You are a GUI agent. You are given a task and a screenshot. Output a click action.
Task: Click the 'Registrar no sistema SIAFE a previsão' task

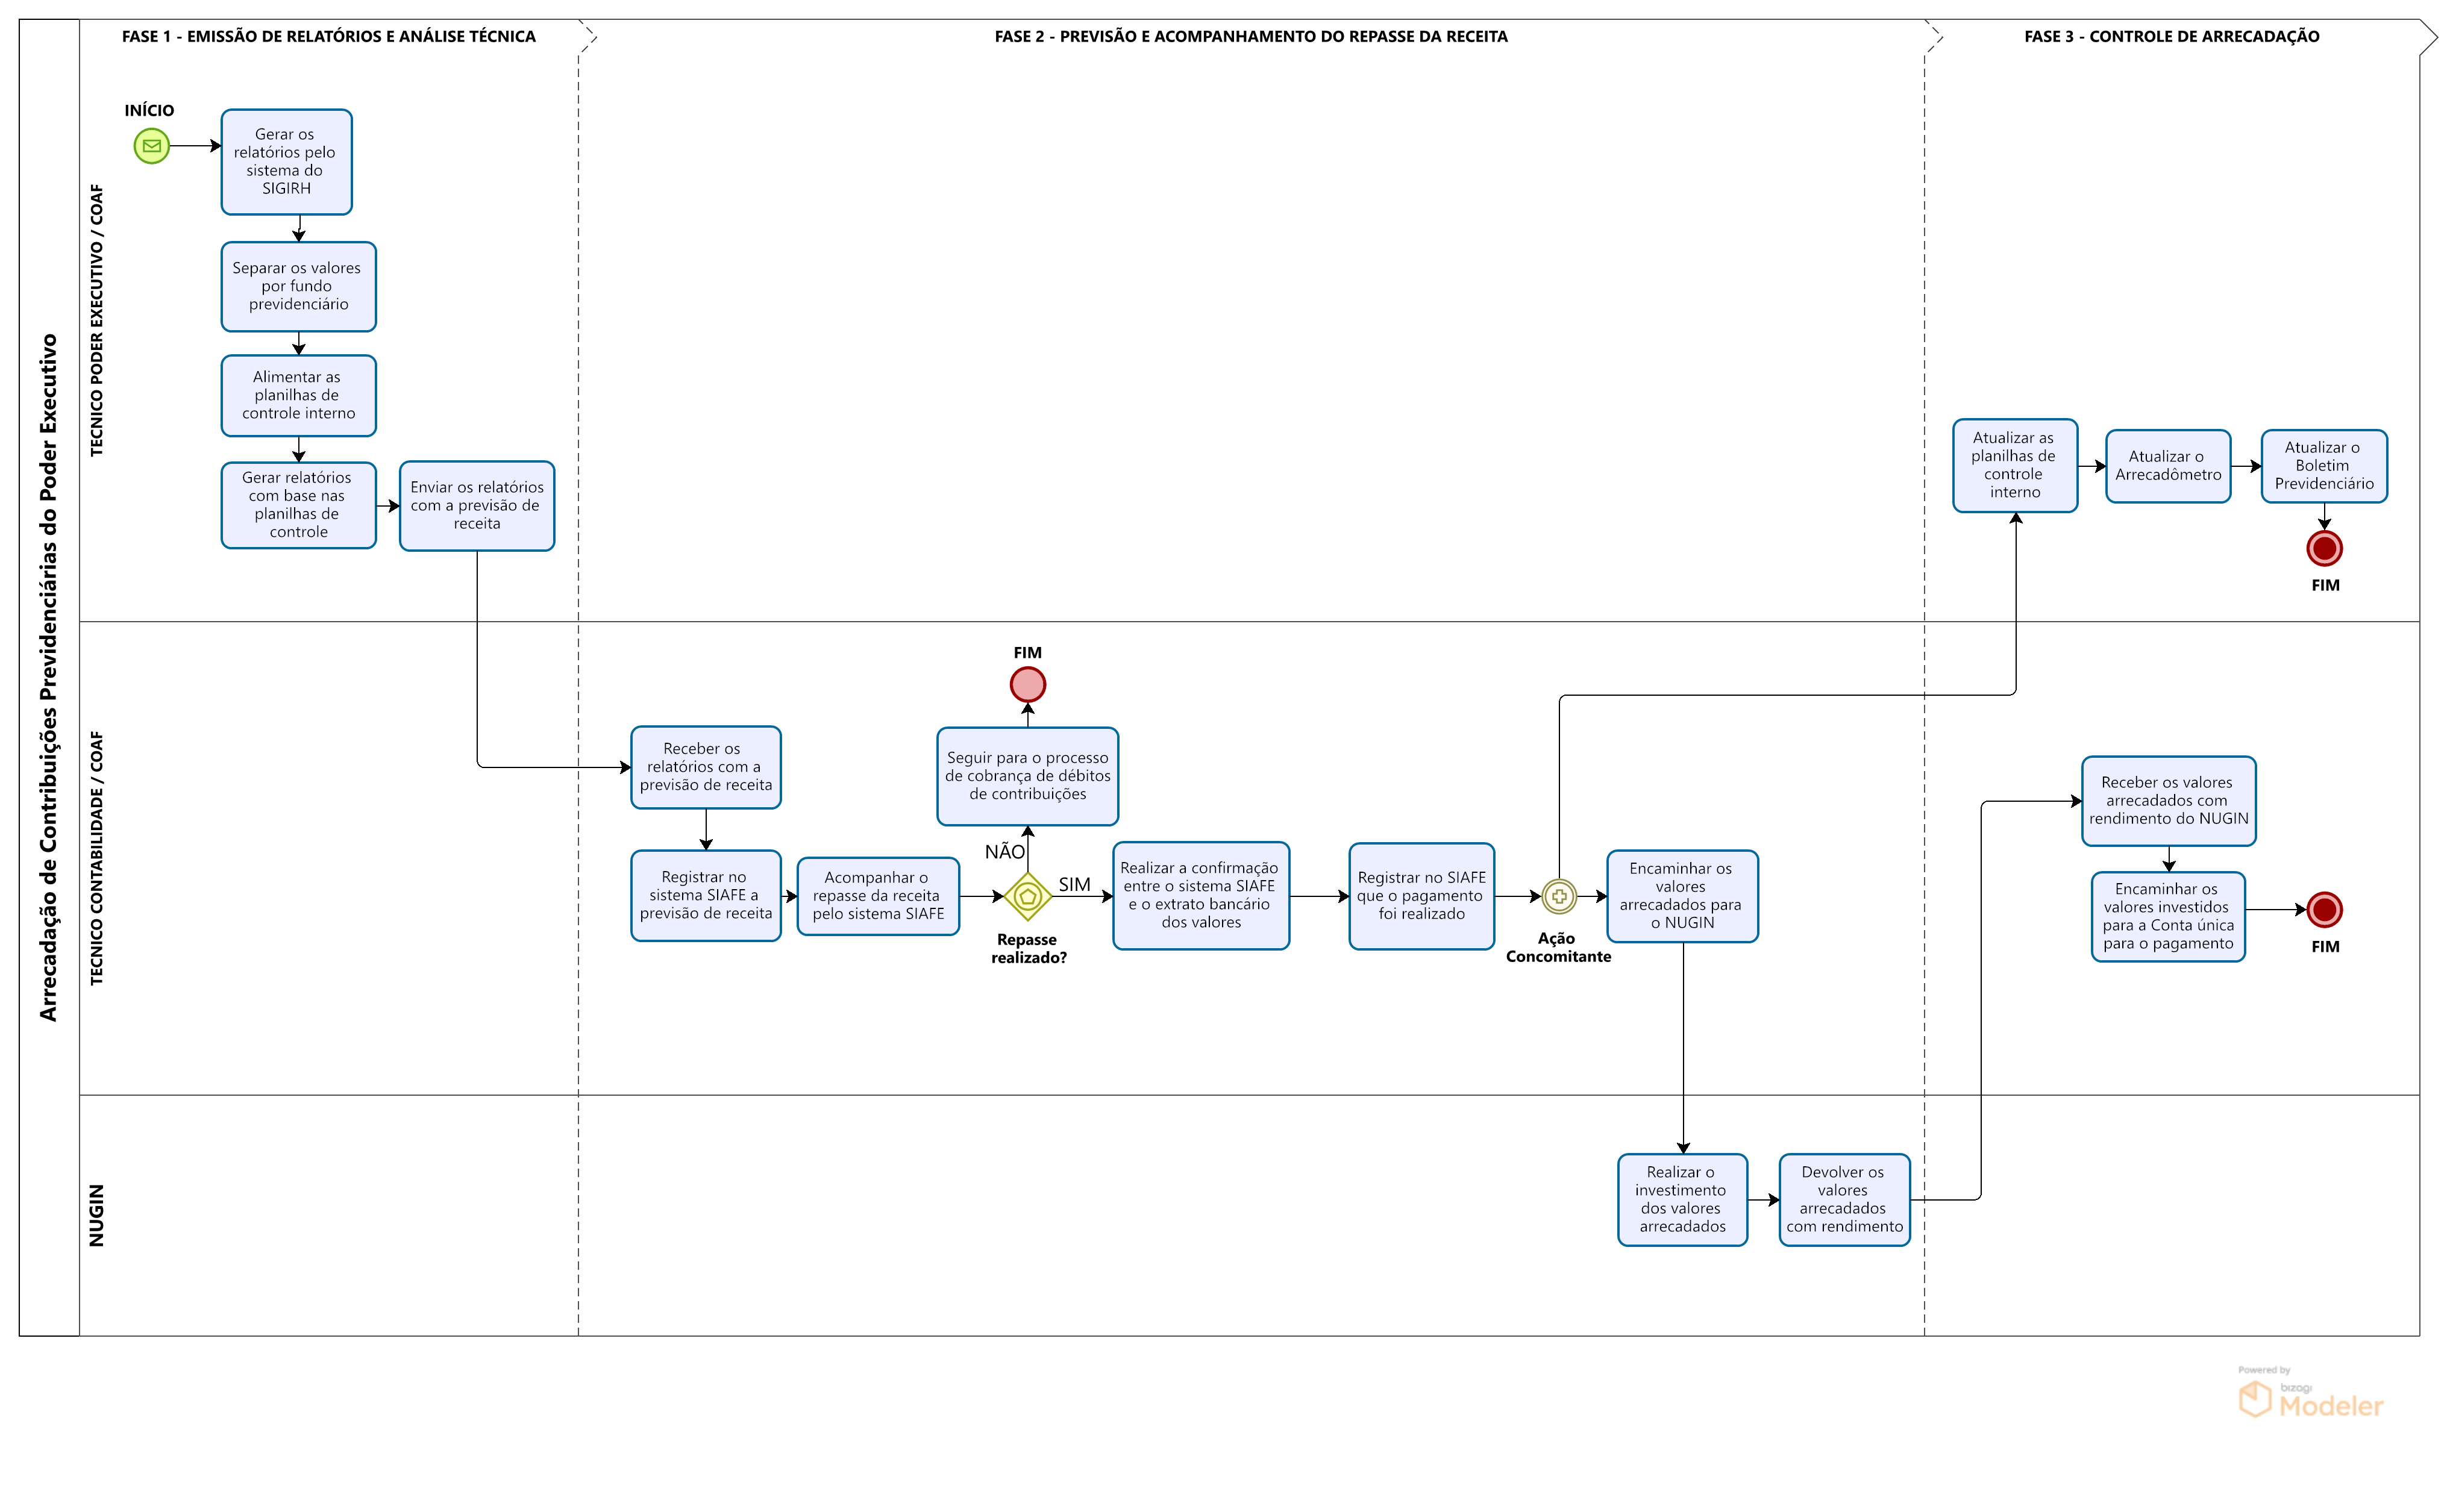pyautogui.click(x=705, y=896)
